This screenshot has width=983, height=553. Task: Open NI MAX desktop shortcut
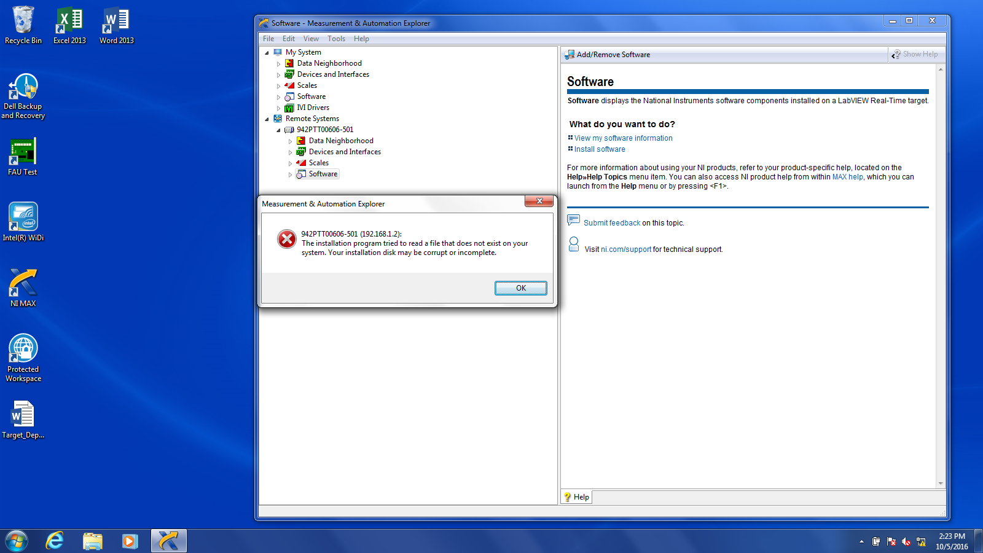pos(23,288)
